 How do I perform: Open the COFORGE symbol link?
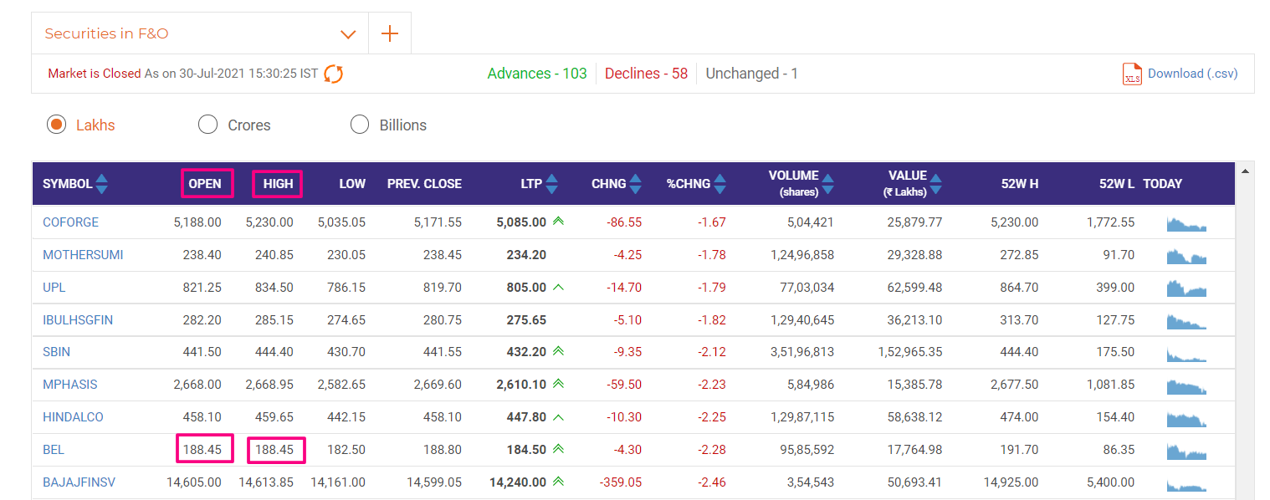point(70,222)
